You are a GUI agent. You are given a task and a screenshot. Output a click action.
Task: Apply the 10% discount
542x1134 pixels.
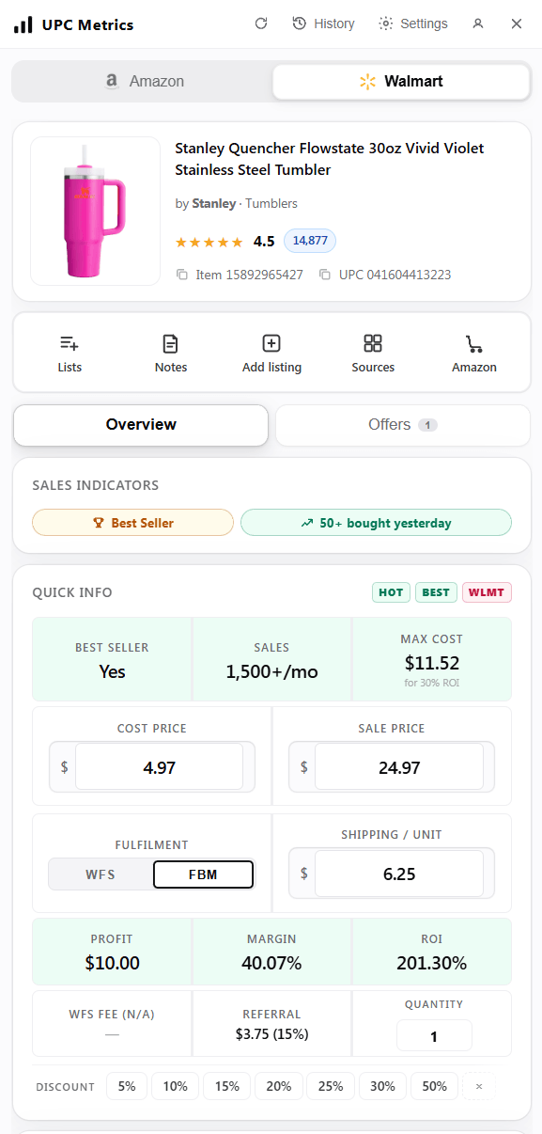click(176, 1086)
